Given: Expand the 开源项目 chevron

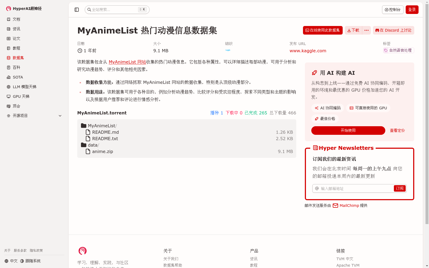Looking at the screenshot, I should (60, 116).
